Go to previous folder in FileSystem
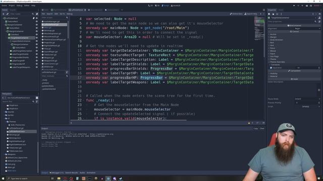Viewport: 323px width, 181px height. [x=3, y=98]
